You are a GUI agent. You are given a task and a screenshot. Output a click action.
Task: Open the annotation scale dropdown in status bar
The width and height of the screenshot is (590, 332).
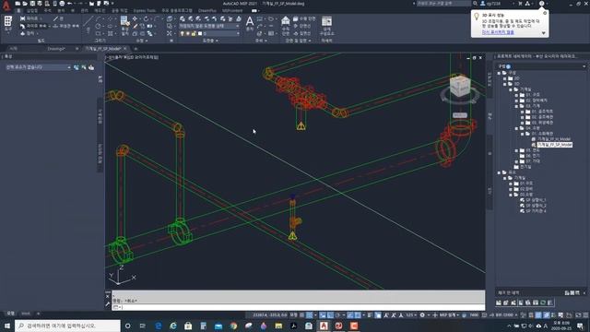pos(410,315)
